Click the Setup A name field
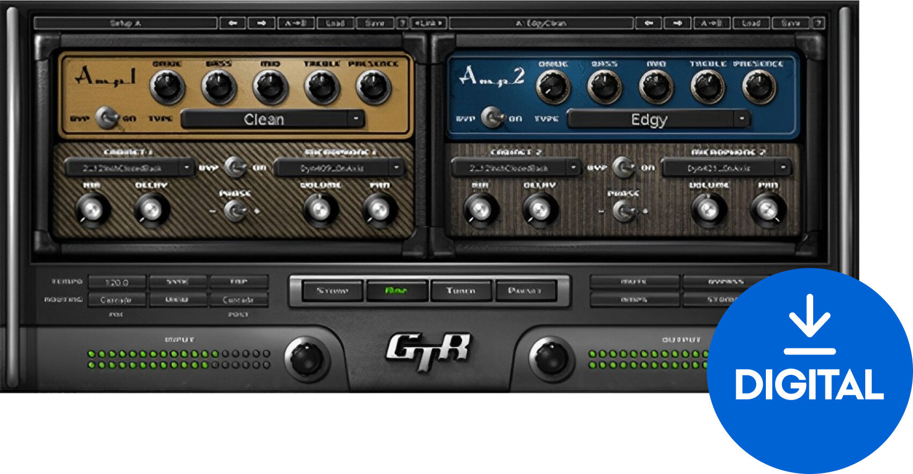 pos(126,23)
